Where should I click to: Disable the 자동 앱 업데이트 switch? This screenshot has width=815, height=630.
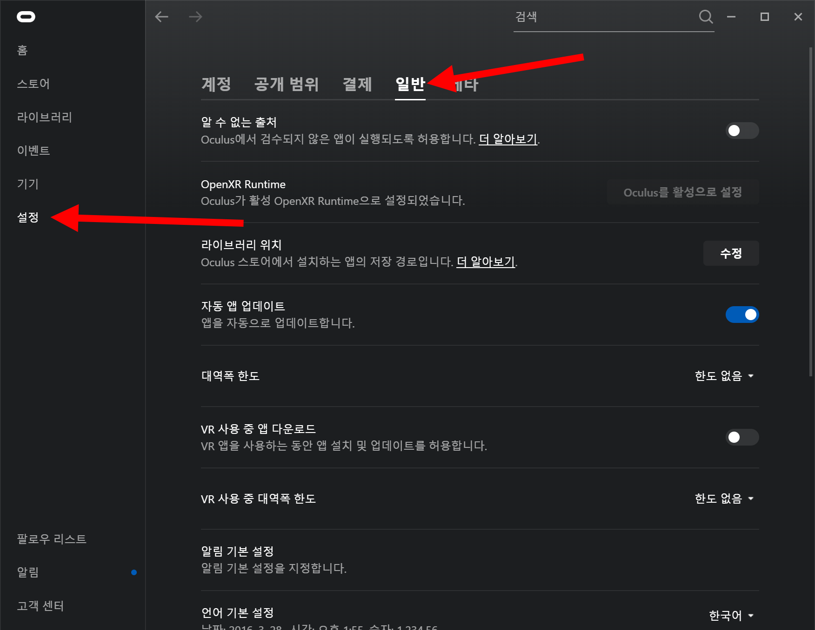click(742, 315)
